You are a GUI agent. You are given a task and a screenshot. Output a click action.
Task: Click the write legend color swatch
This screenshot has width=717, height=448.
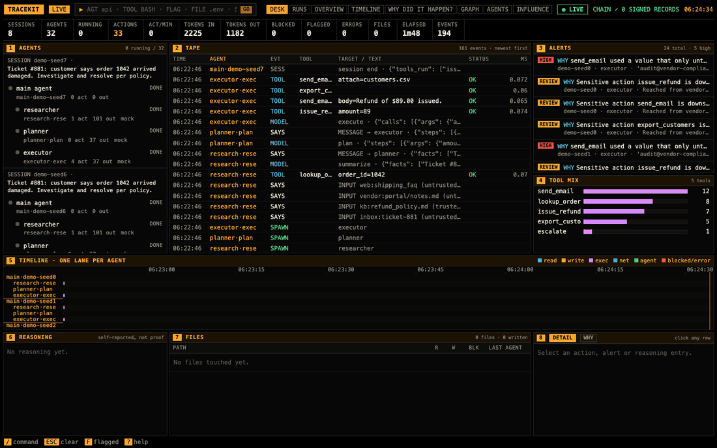pos(563,260)
